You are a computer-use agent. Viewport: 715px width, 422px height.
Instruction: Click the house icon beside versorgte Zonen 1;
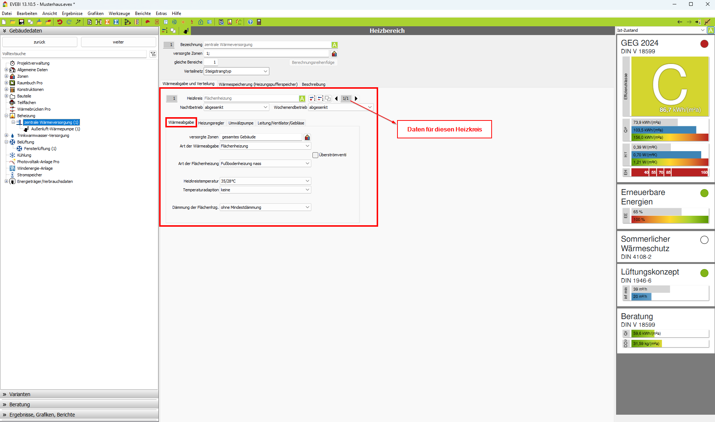click(334, 54)
